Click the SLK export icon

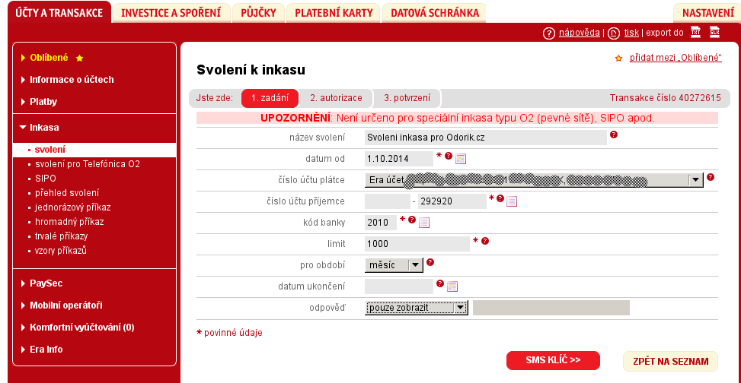point(714,33)
